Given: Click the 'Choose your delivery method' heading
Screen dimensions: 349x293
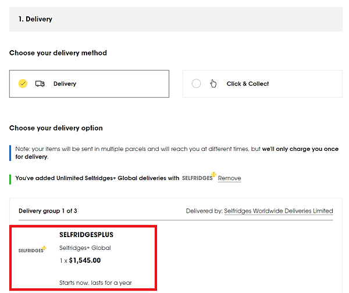Looking at the screenshot, I should pyautogui.click(x=58, y=53).
